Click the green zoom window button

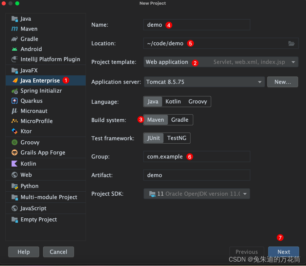point(17,3)
